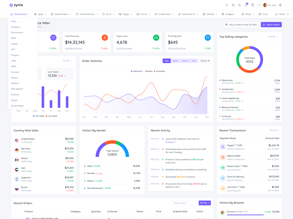Click the Chrome visitors progress bar
Image resolution: width=293 pixels, height=219 pixels.
tap(245, 215)
